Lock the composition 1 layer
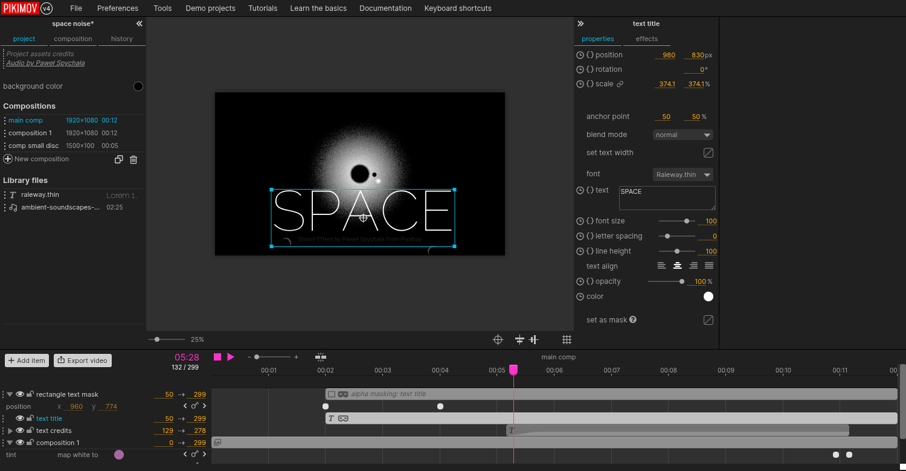 [x=30, y=443]
